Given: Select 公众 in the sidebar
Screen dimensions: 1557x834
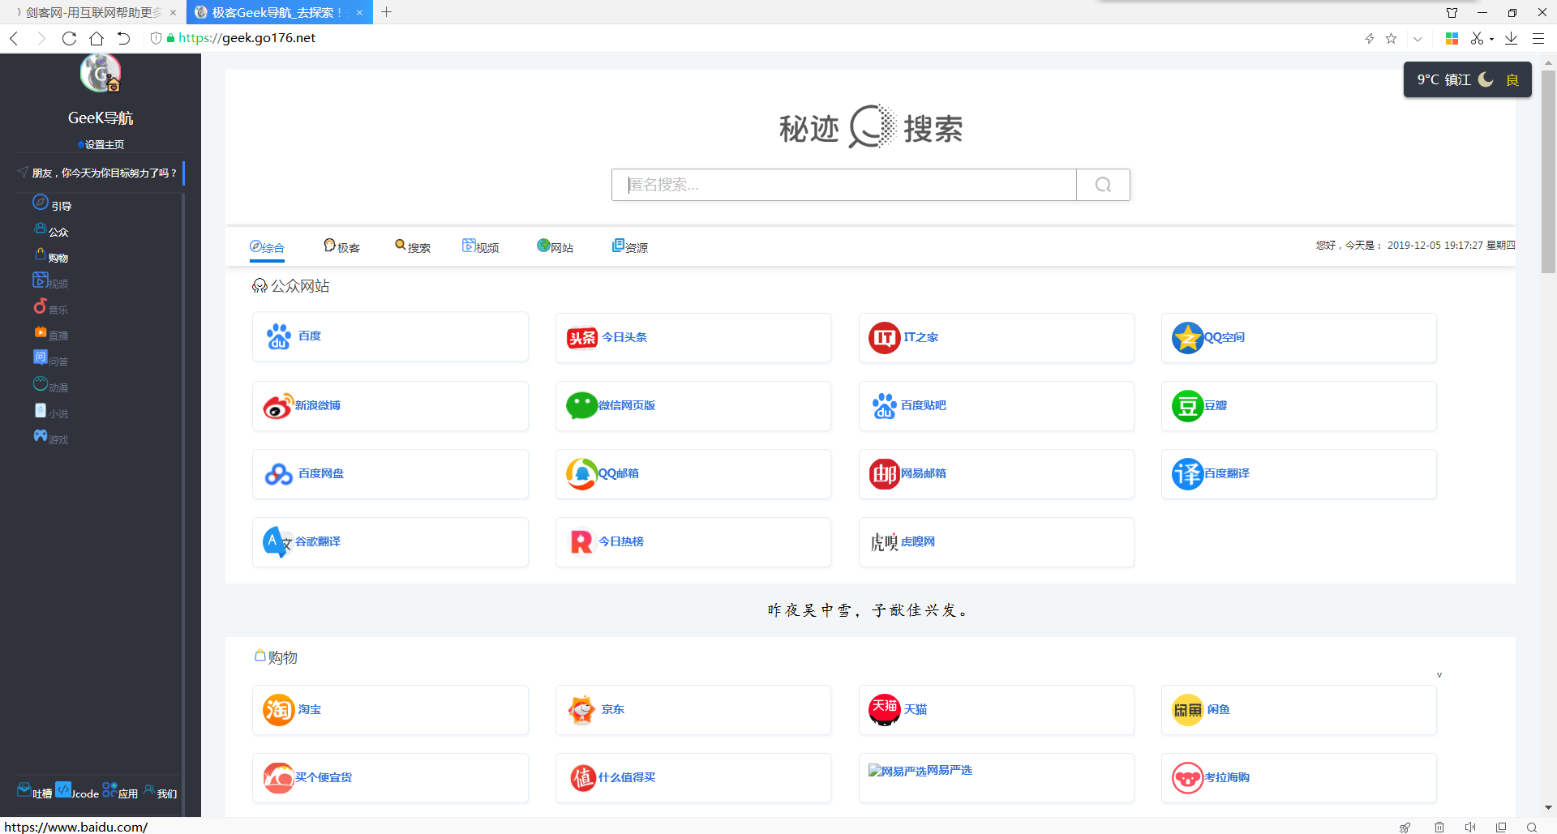Looking at the screenshot, I should click(x=51, y=230).
